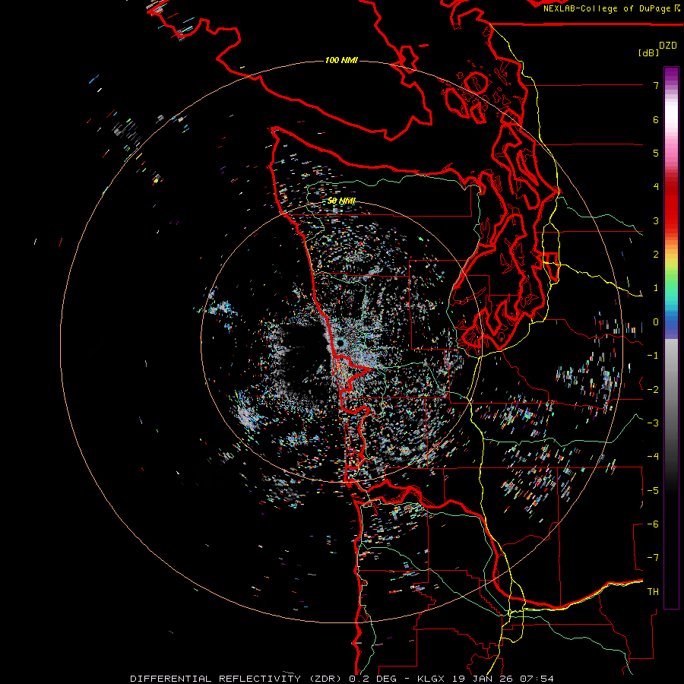Viewport: 684px width, 684px height.
Task: Click the 5 dB legend value
Action: coord(656,153)
